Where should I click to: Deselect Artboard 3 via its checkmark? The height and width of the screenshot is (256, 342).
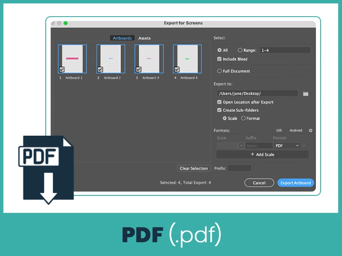point(138,69)
